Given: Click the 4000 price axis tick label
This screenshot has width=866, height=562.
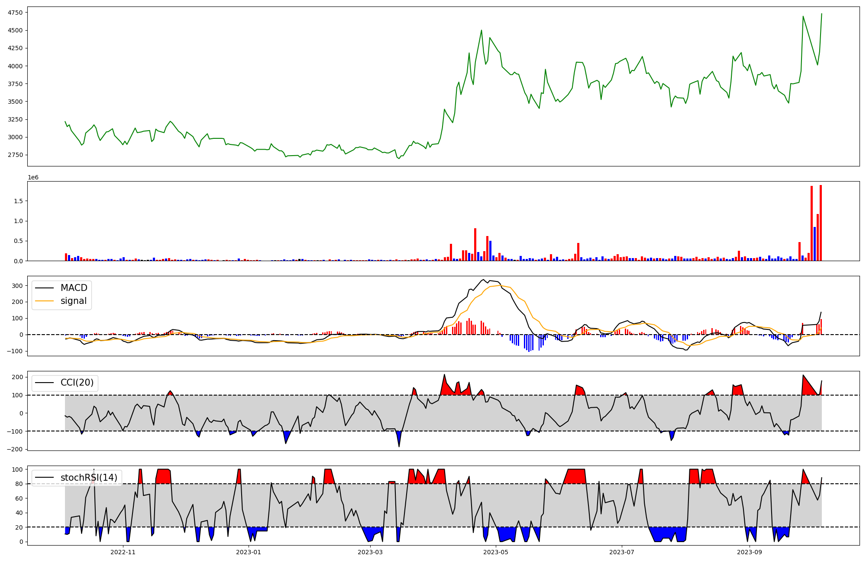Looking at the screenshot, I should coord(15,66).
